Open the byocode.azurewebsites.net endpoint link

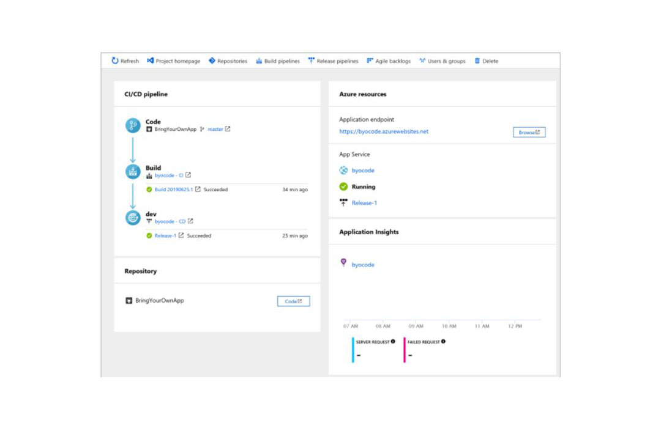coord(384,131)
